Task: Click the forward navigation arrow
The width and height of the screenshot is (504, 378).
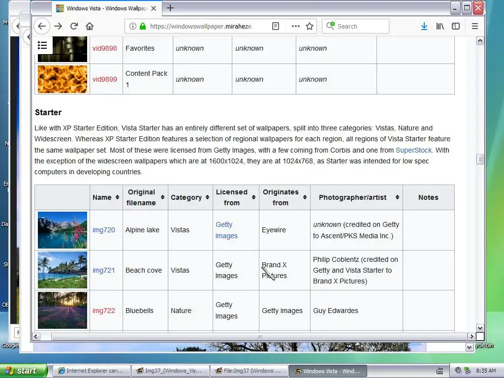Action: tap(58, 26)
